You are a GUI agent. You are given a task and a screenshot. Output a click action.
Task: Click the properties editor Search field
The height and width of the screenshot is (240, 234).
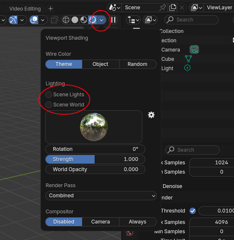(192, 150)
